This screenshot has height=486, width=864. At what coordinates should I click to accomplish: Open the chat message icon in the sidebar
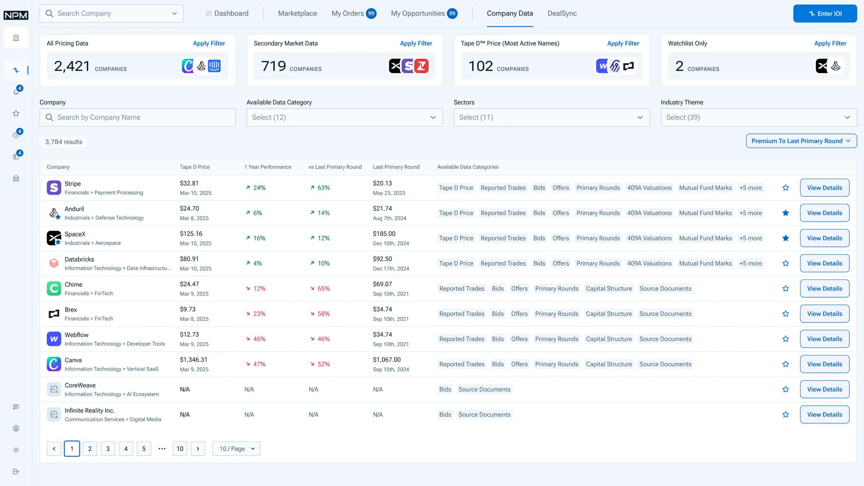tap(16, 407)
